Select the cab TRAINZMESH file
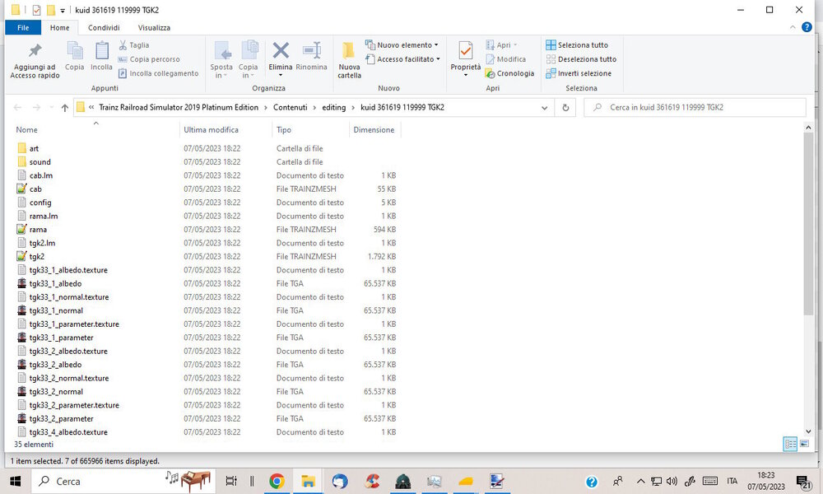823x494 pixels. [x=35, y=189]
